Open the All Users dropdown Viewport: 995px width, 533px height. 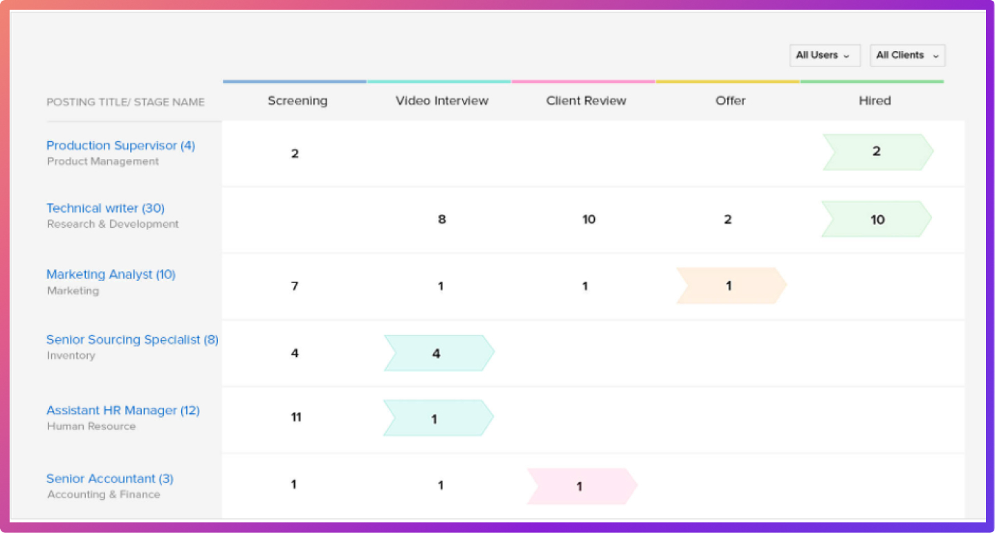pos(825,55)
